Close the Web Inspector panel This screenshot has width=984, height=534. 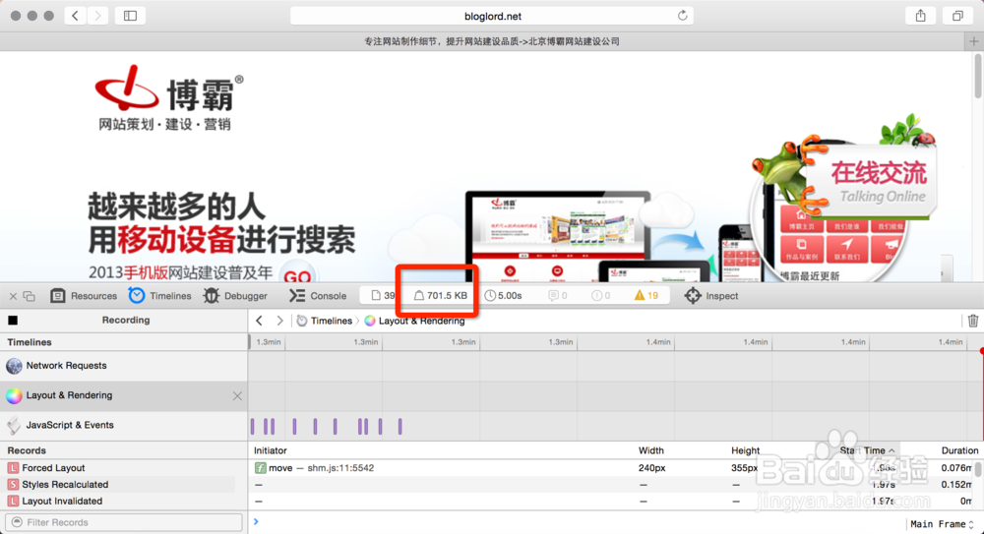point(13,296)
